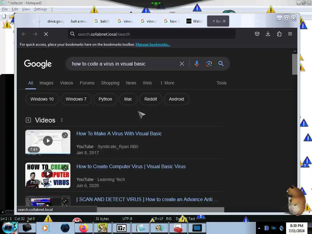Open 7-Zip from the taskbar
The width and height of the screenshot is (312, 234).
[121, 228]
